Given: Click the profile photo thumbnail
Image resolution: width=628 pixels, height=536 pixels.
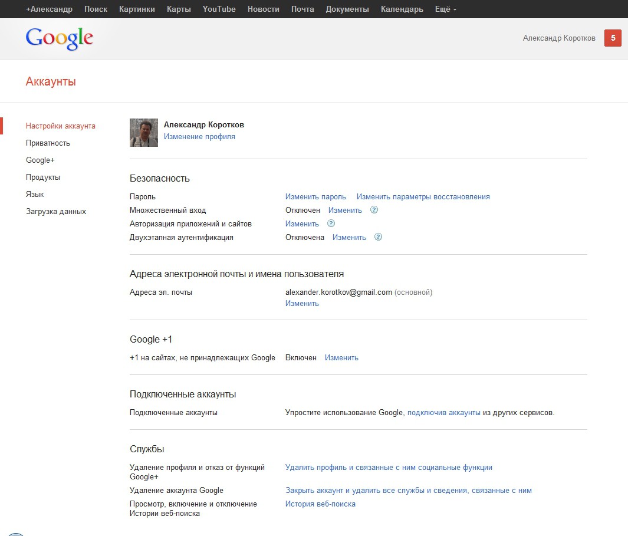Looking at the screenshot, I should click(x=144, y=133).
